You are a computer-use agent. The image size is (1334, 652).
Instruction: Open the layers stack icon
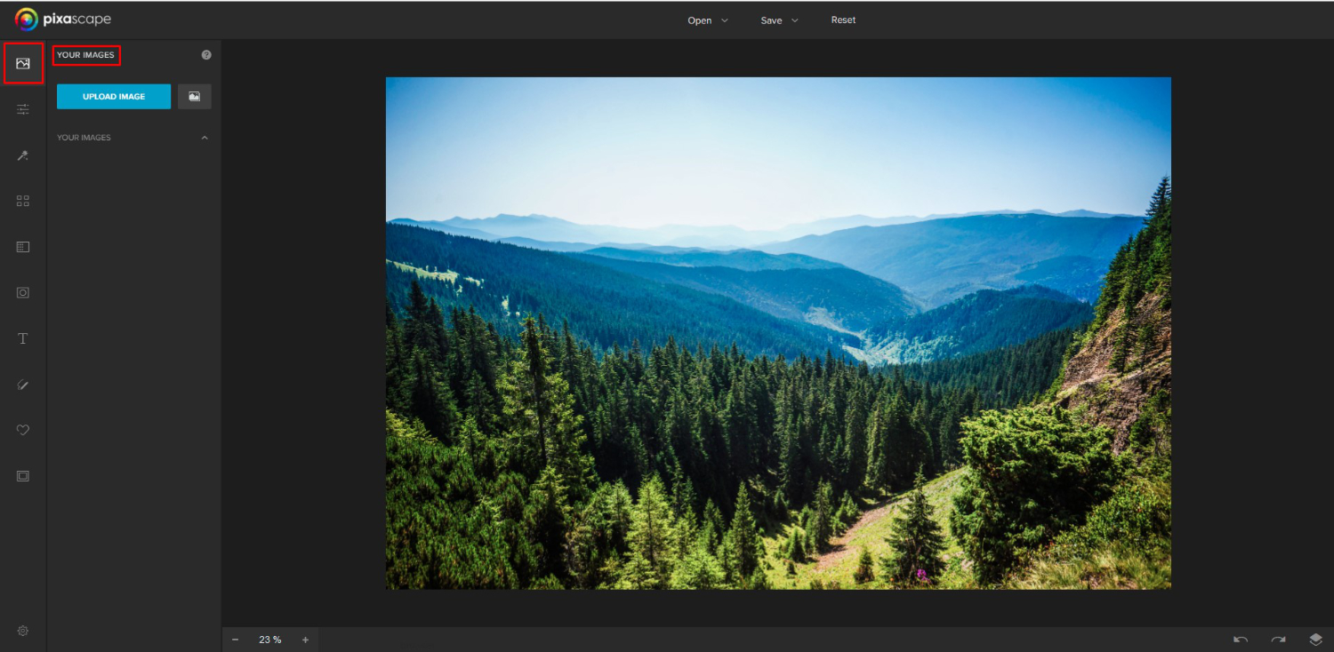1316,640
